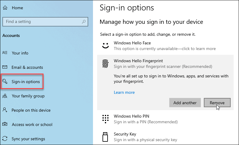Click the Home house icon
The width and height of the screenshot is (239, 145).
tap(5, 8)
